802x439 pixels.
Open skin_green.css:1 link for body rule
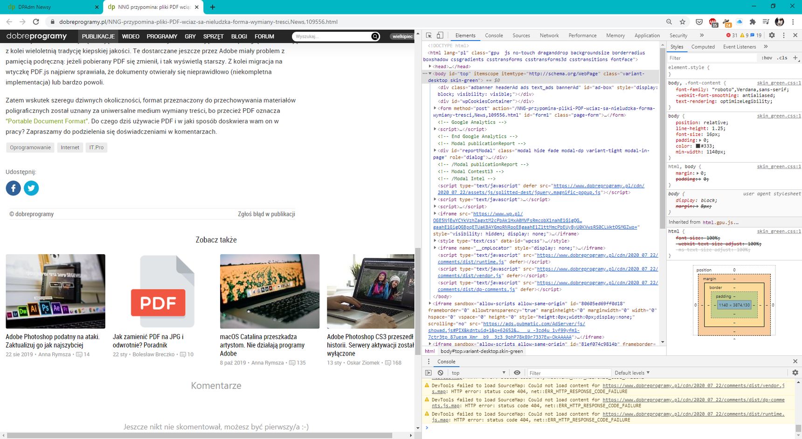click(779, 116)
